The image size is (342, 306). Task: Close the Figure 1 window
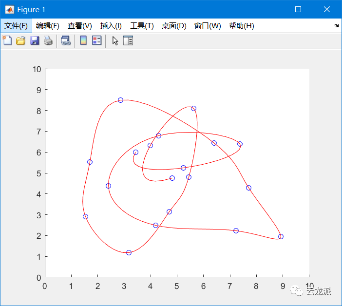click(x=326, y=9)
